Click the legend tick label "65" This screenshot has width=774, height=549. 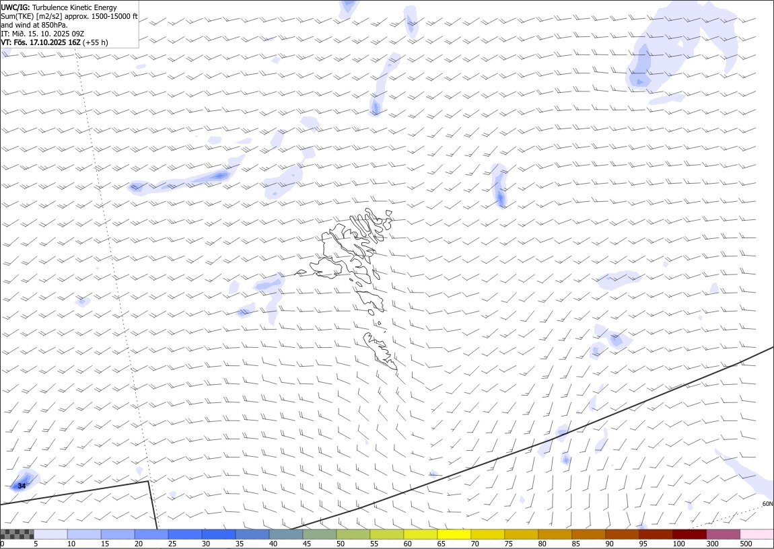click(x=442, y=544)
